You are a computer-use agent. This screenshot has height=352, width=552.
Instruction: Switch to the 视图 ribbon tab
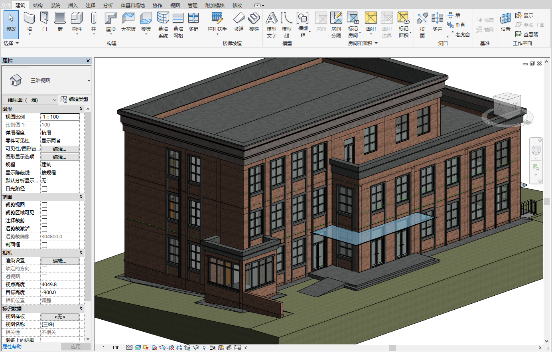[x=175, y=5]
